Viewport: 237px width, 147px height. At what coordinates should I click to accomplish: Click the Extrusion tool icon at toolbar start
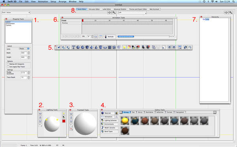coord(59,47)
